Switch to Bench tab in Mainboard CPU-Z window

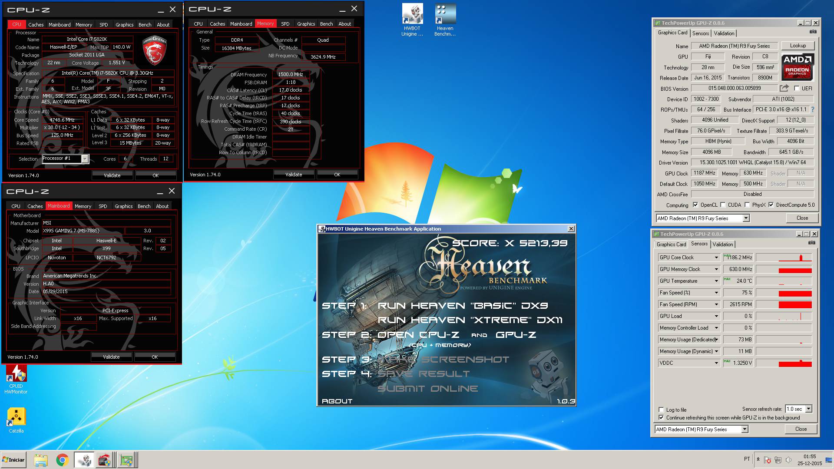pos(144,206)
